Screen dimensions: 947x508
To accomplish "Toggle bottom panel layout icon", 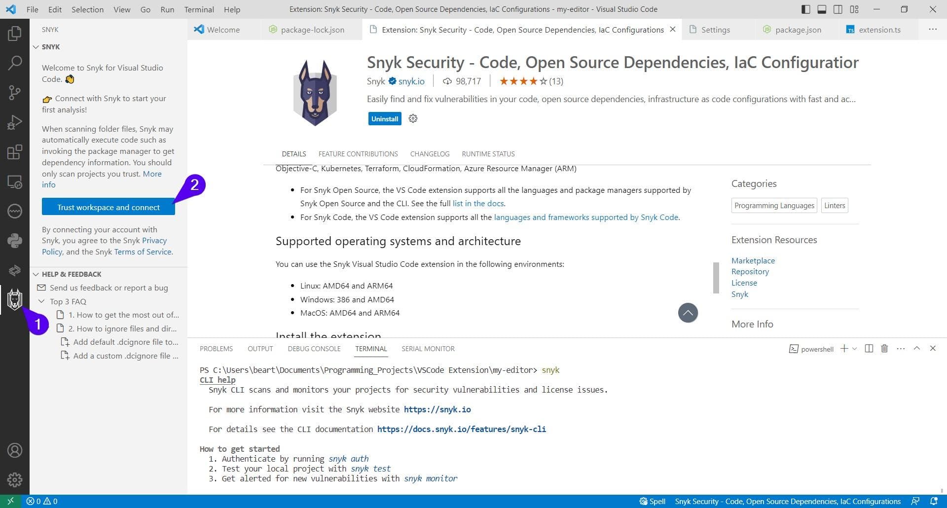I will [822, 9].
